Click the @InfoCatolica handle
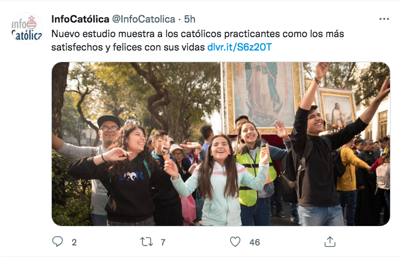 tap(143, 19)
